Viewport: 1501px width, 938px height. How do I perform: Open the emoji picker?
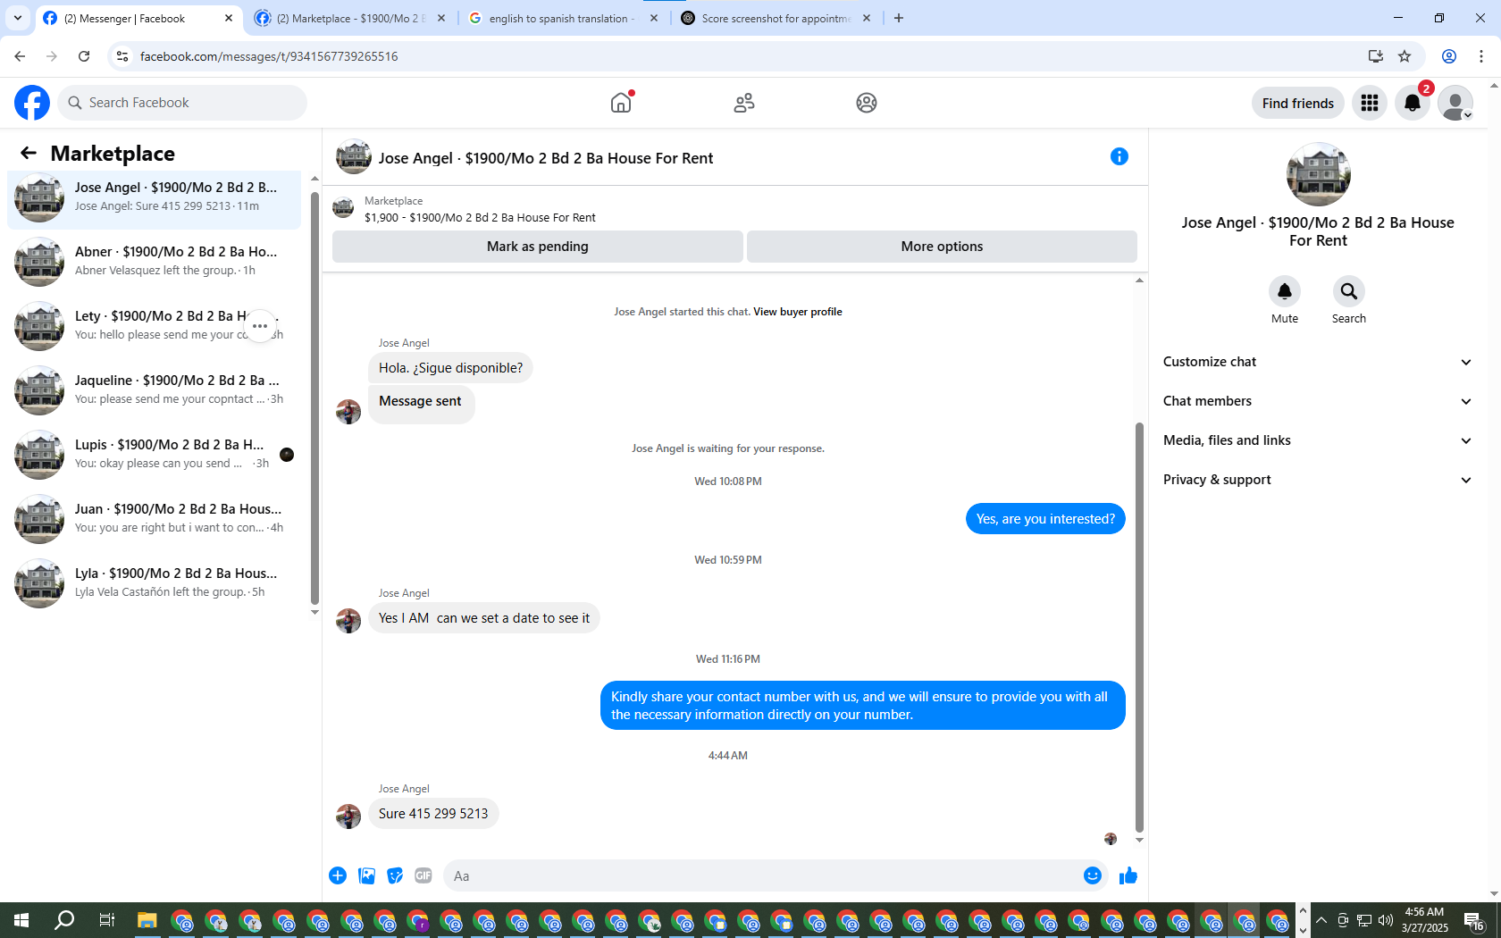coord(1092,875)
